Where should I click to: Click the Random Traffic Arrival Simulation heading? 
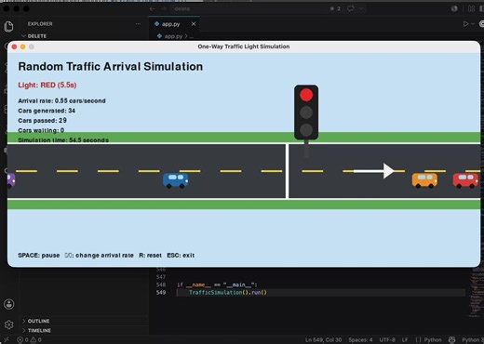click(111, 67)
